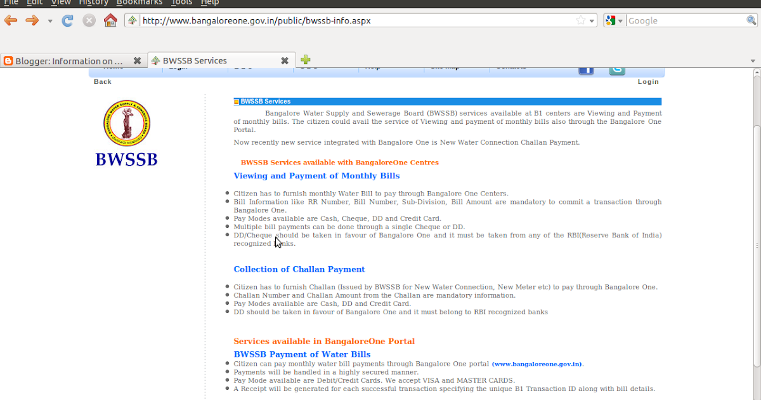Click the Facebook icon on the page
This screenshot has height=400, width=761.
[586, 70]
